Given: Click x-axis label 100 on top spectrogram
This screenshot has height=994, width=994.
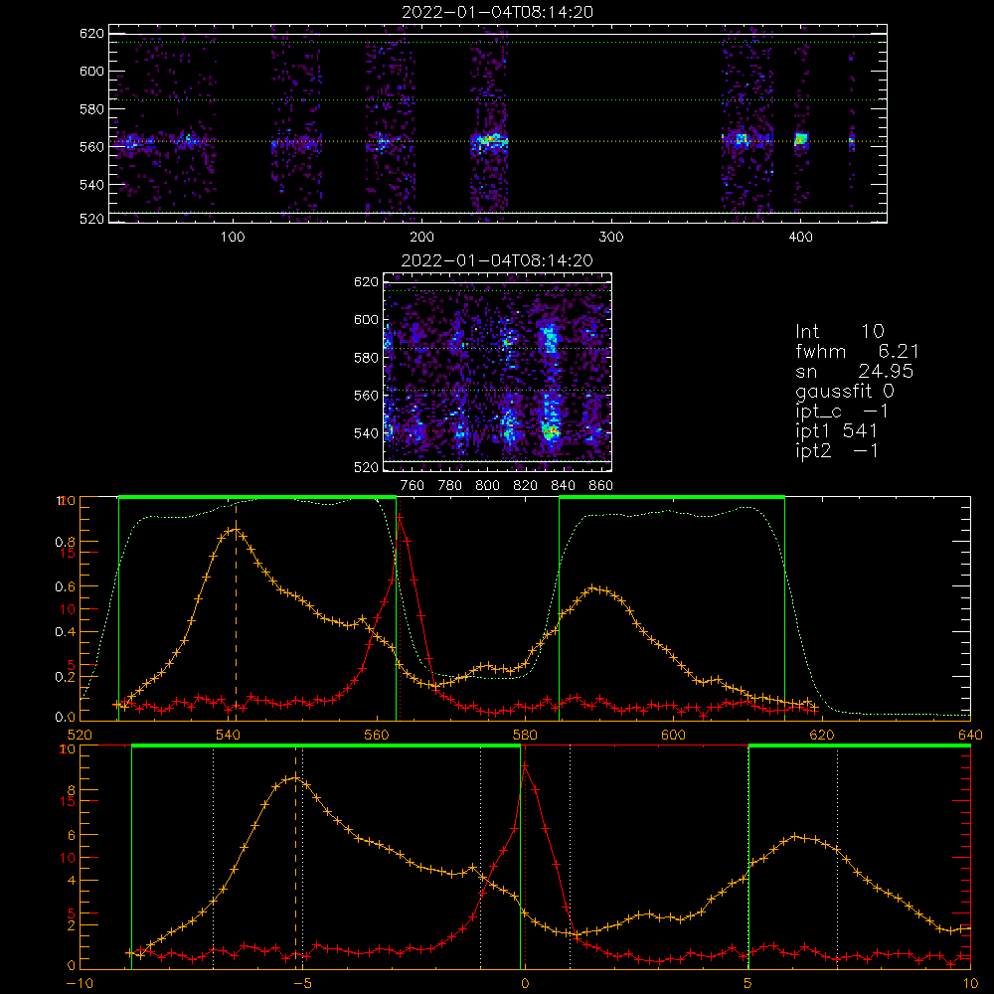Looking at the screenshot, I should (233, 238).
